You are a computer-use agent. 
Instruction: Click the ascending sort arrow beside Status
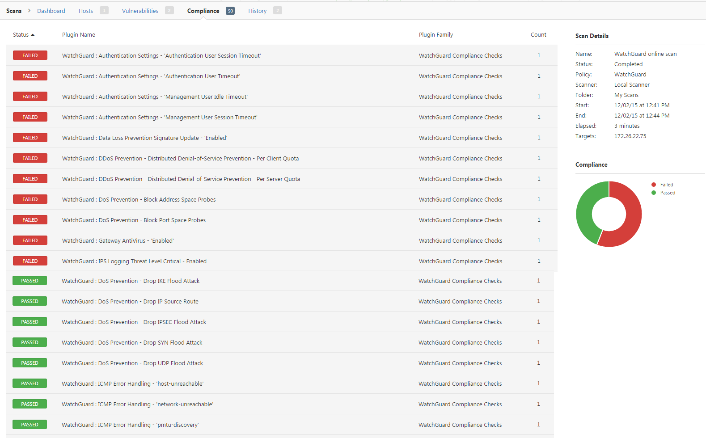pyautogui.click(x=33, y=35)
